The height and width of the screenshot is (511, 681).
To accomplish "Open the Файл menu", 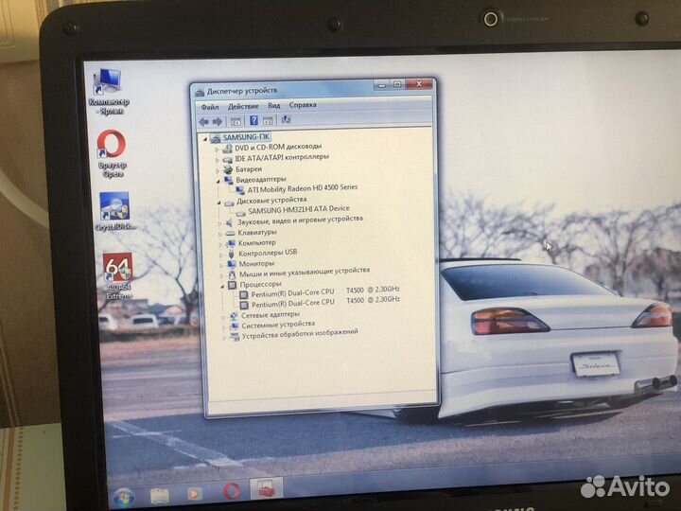I will tap(209, 106).
